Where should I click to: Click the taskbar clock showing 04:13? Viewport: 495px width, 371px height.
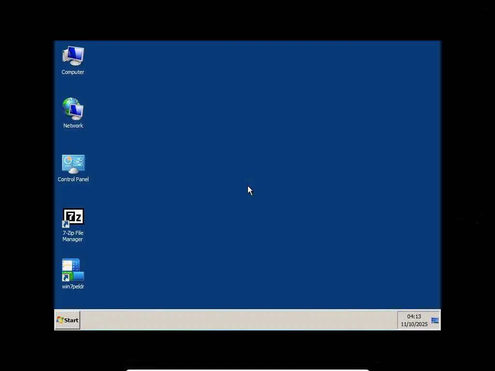(414, 316)
